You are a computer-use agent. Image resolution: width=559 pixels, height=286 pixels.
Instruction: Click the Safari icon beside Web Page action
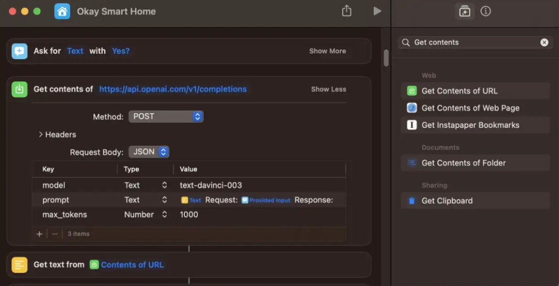coord(412,108)
